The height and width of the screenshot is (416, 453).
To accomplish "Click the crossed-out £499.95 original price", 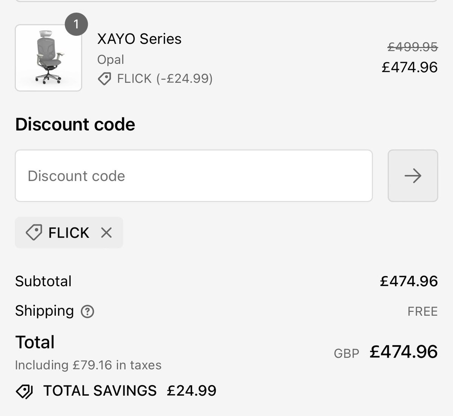I will coord(413,47).
